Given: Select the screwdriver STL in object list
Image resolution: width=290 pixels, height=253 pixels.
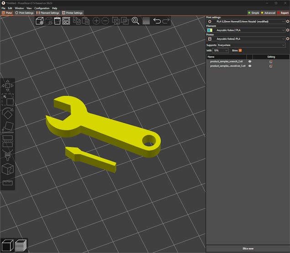Looking at the screenshot, I should (x=228, y=66).
